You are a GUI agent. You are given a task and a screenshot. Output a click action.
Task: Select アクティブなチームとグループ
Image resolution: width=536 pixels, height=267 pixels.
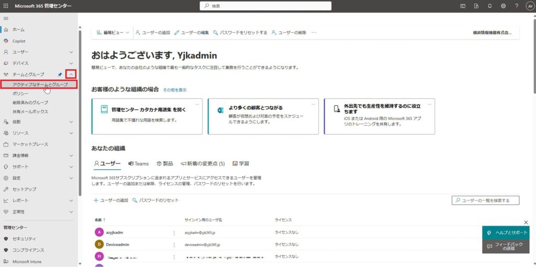39,84
